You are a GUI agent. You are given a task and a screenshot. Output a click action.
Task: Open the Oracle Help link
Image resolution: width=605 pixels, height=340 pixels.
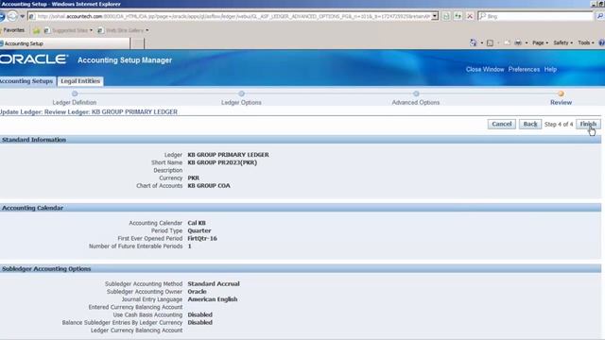click(550, 69)
